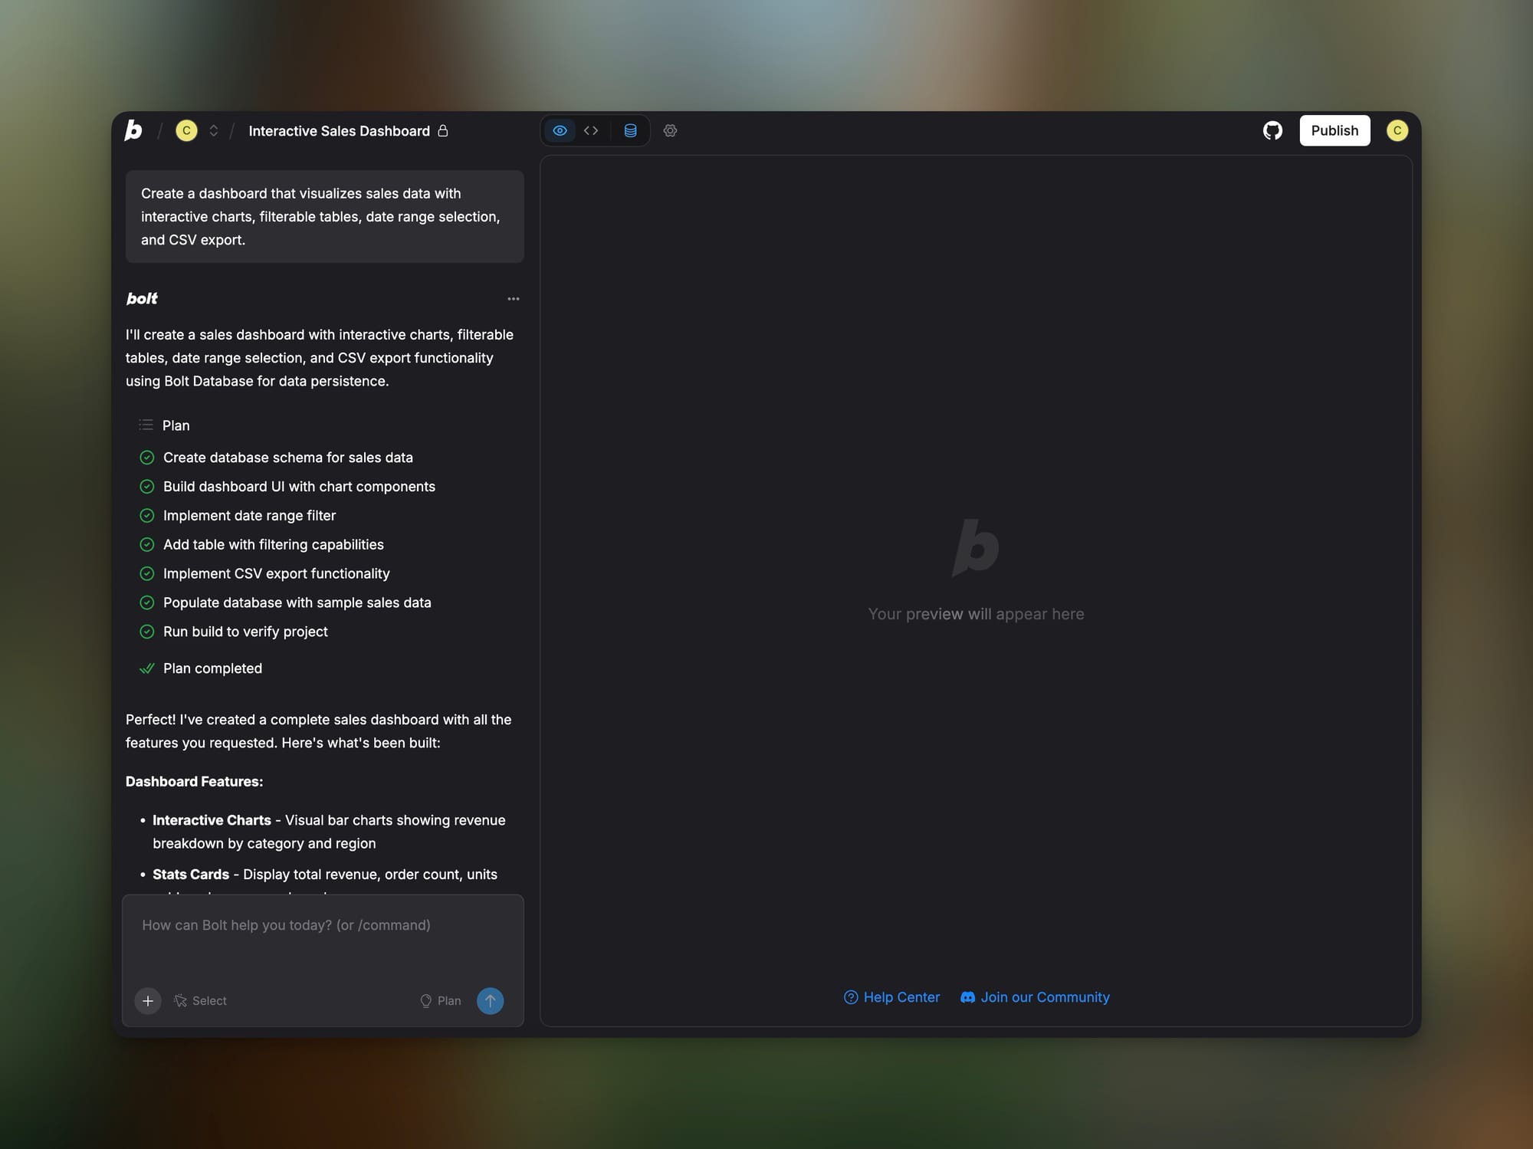
Task: Toggle the preview eye view
Action: tap(560, 130)
